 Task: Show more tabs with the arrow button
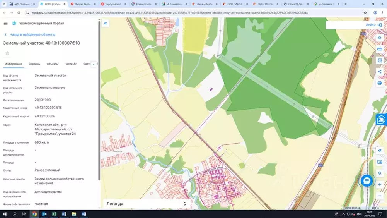[94, 64]
